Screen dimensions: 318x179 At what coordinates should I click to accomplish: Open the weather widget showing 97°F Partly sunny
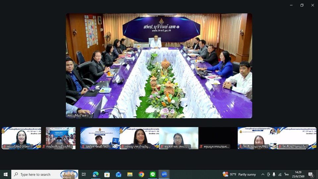[239, 174]
